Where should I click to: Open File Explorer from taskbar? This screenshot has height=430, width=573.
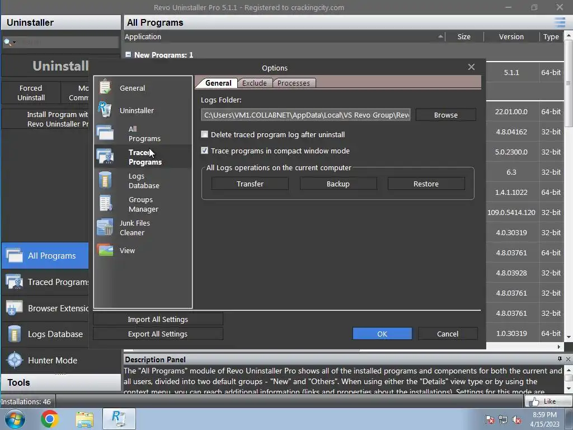(x=84, y=419)
